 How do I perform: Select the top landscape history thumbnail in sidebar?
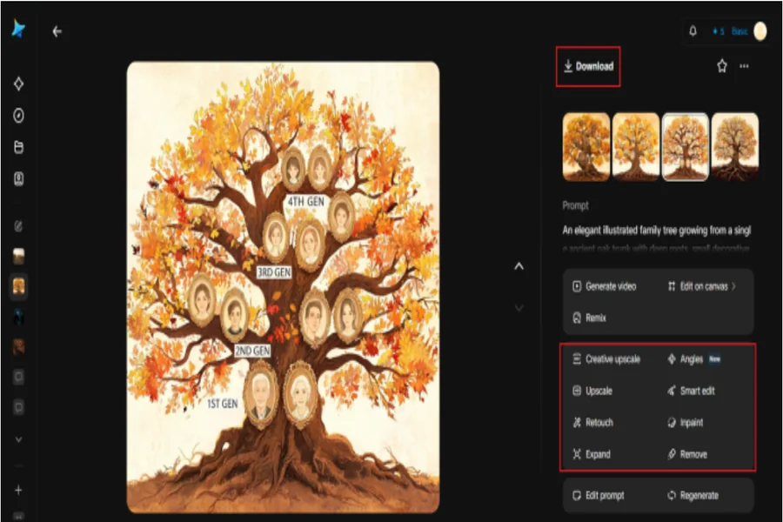[x=19, y=257]
